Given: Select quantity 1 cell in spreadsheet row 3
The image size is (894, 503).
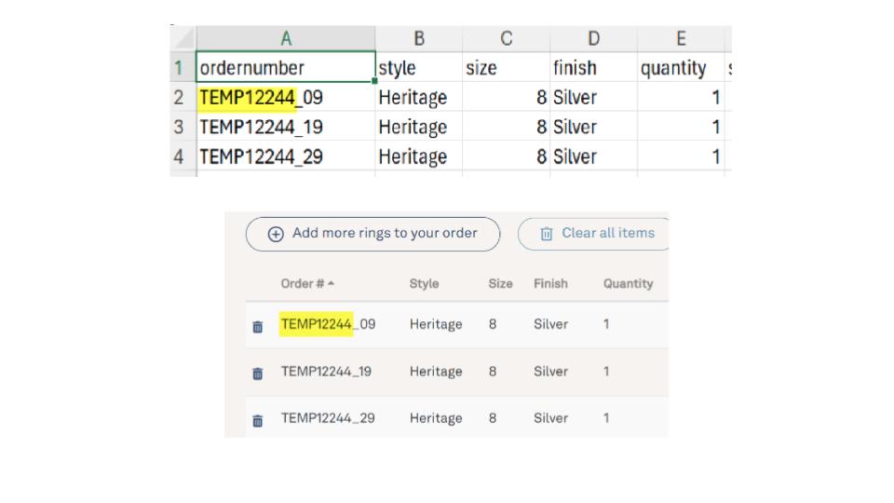Looking at the screenshot, I should 681,127.
